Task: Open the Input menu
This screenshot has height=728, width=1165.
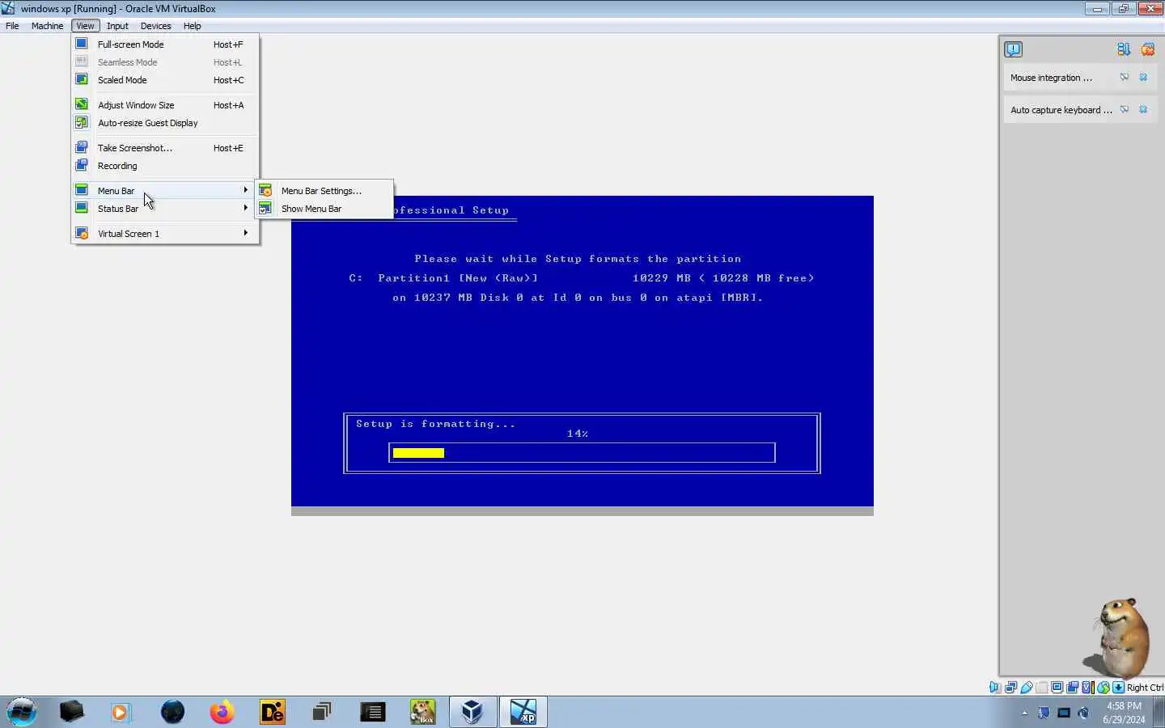Action: point(117,26)
